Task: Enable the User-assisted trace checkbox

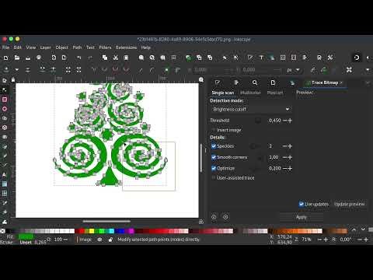Action: pos(214,177)
